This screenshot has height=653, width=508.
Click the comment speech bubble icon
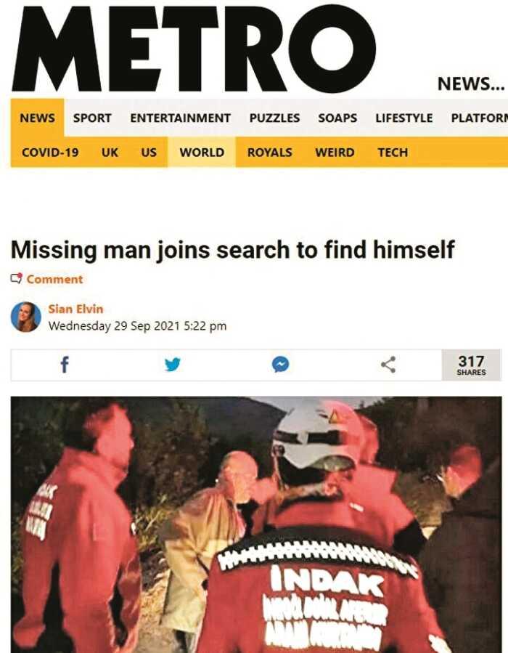(16, 279)
